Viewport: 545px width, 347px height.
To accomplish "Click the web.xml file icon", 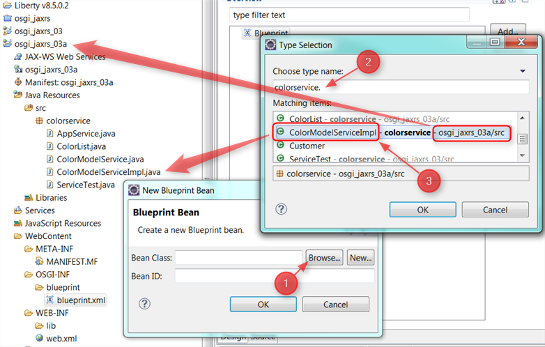I will point(40,338).
